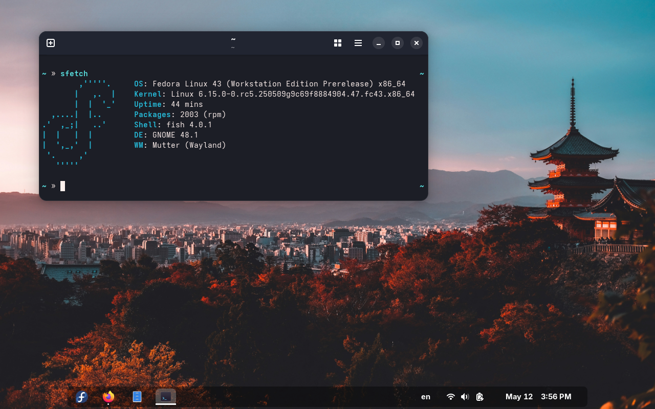Click the terminal prompt cursor block
Viewport: 655px width, 409px height.
coord(62,186)
